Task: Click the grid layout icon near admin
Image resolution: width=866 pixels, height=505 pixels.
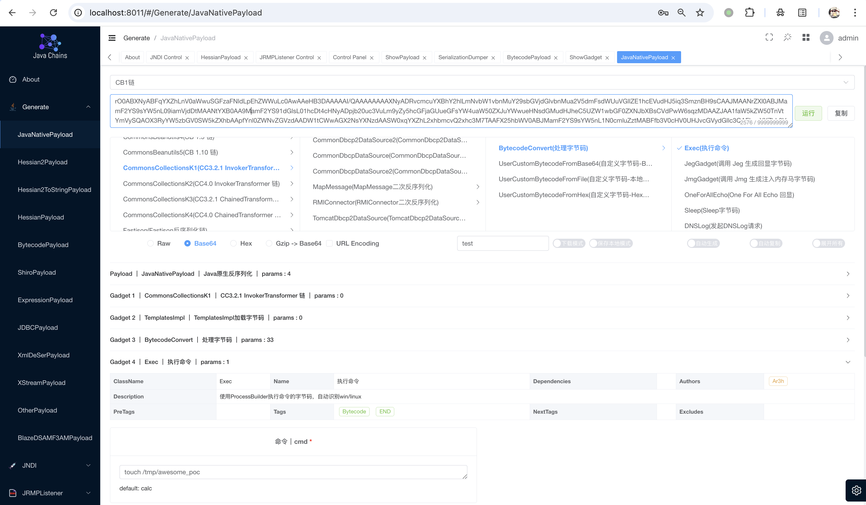Action: point(806,37)
